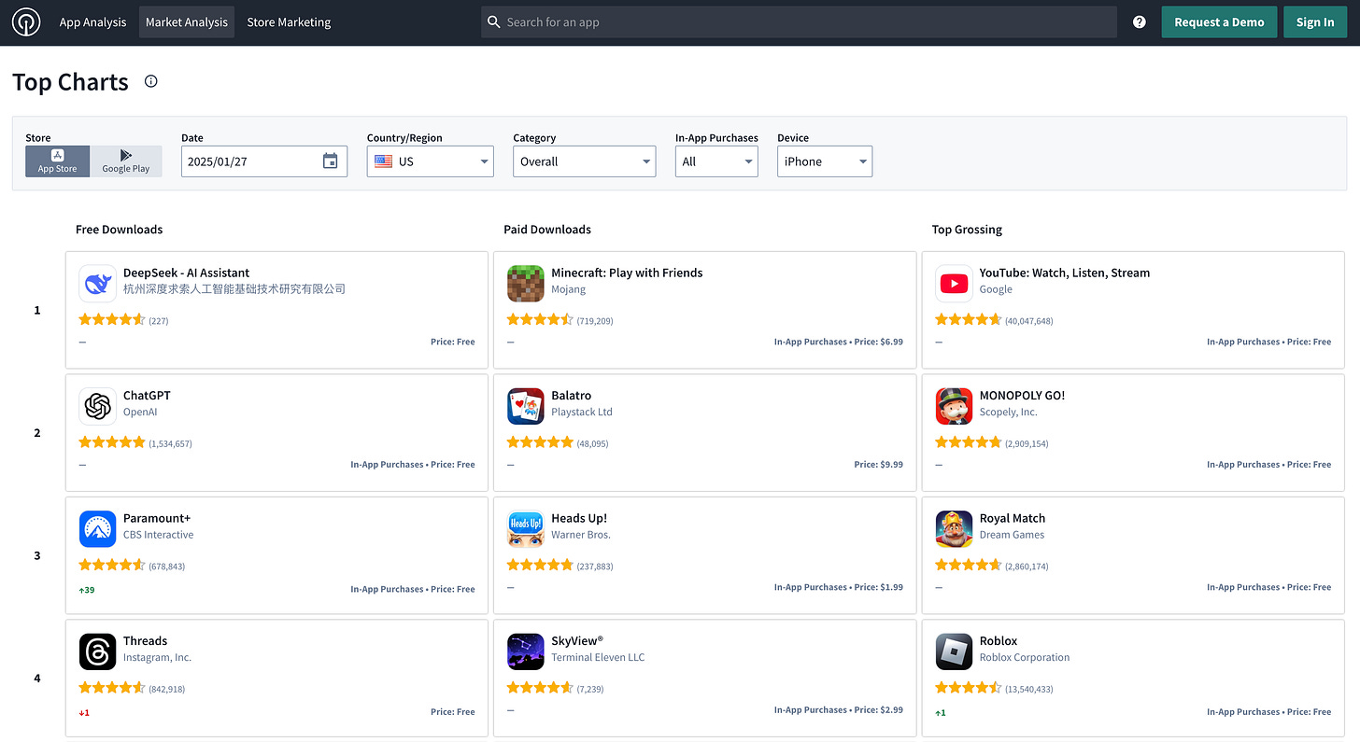Click the Paid Downloads column heading

point(547,230)
